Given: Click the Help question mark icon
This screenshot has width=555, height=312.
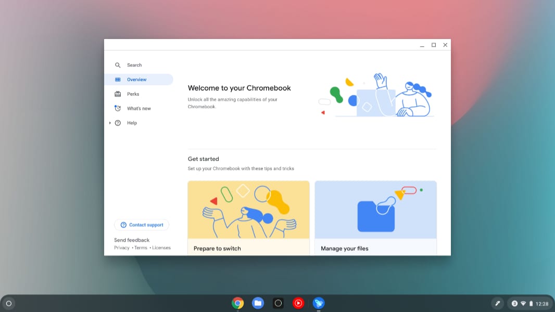Looking at the screenshot, I should pos(118,123).
